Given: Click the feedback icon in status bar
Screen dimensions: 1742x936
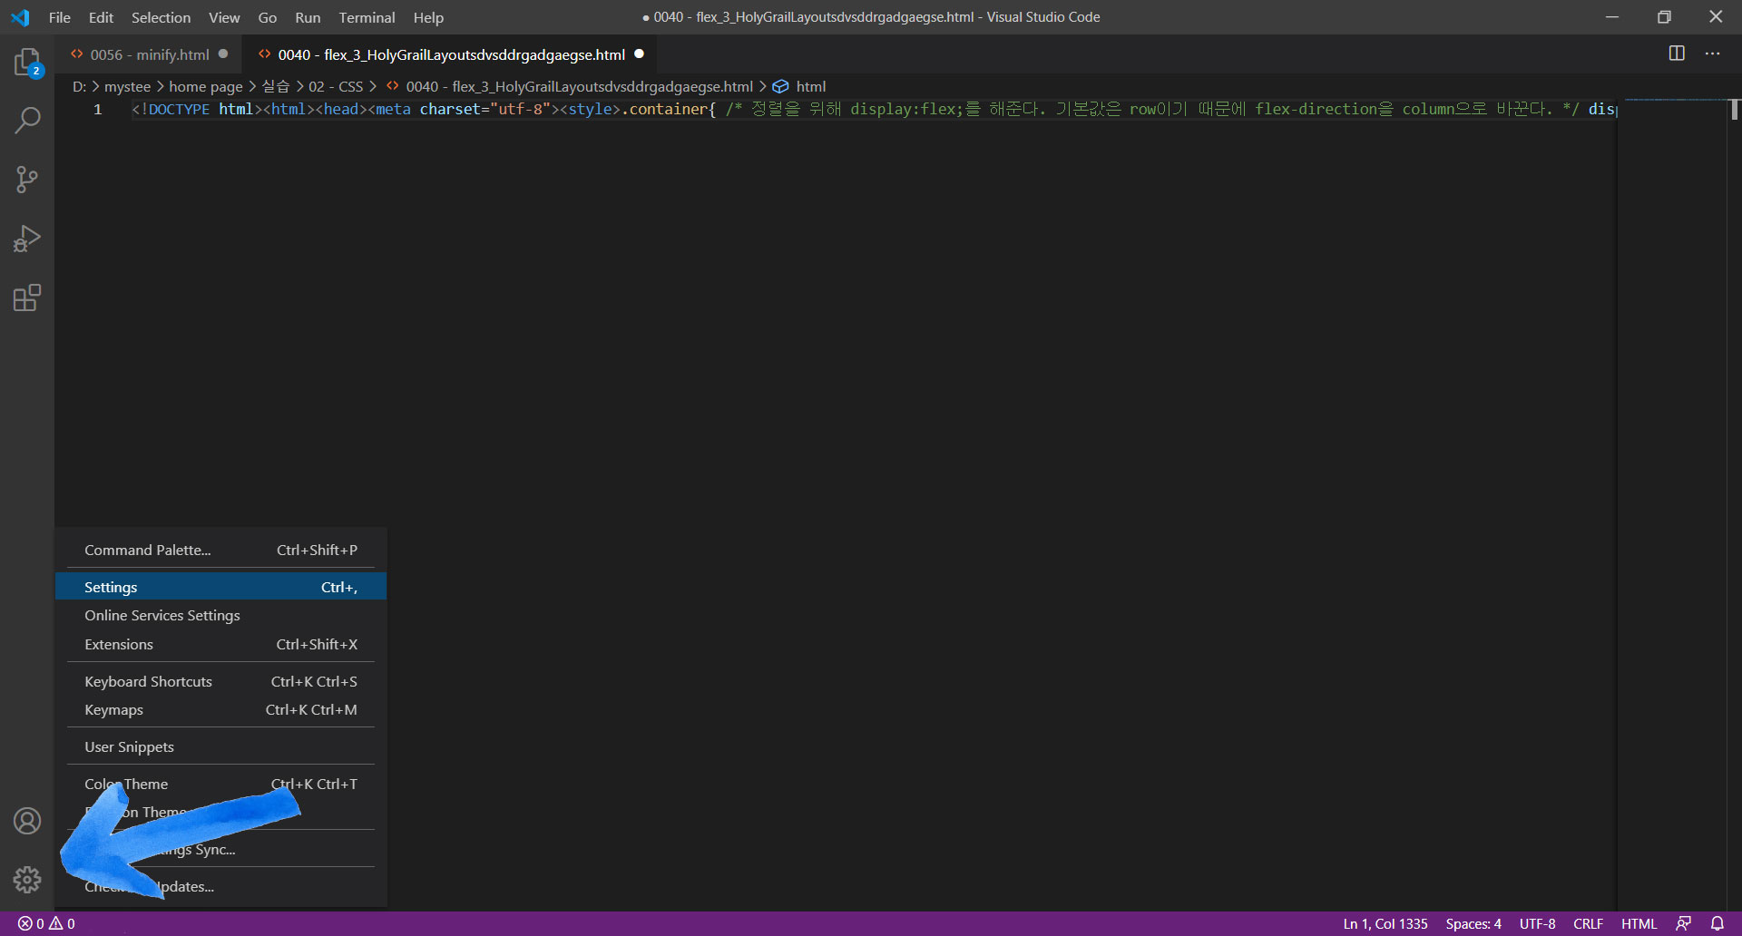Looking at the screenshot, I should (x=1683, y=923).
